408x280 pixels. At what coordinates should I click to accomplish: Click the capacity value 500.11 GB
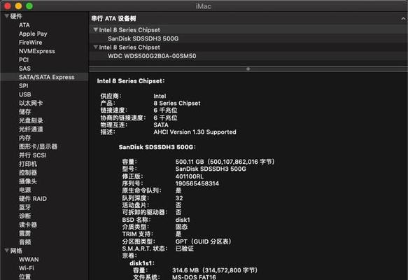[x=190, y=162]
